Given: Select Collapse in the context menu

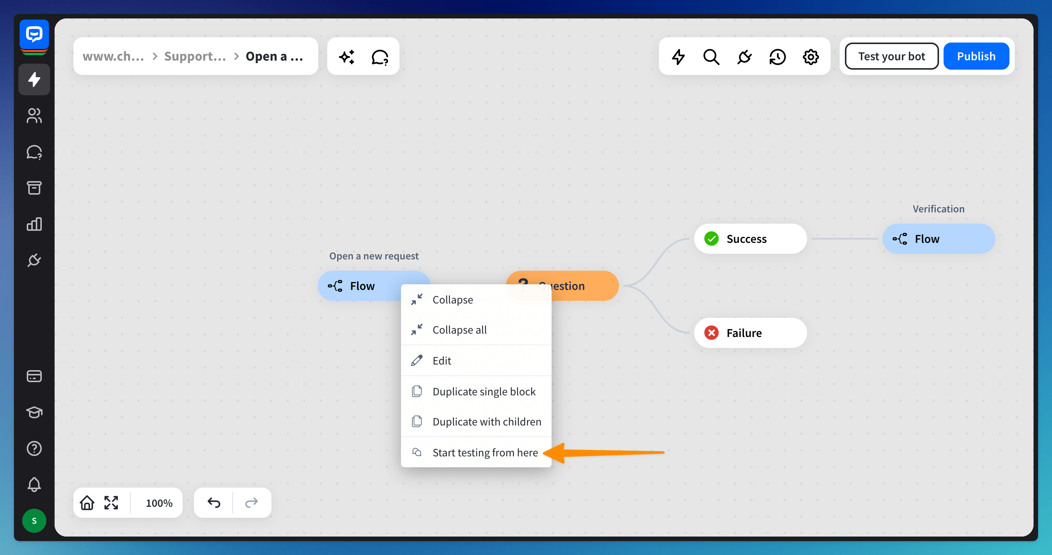Looking at the screenshot, I should 453,300.
